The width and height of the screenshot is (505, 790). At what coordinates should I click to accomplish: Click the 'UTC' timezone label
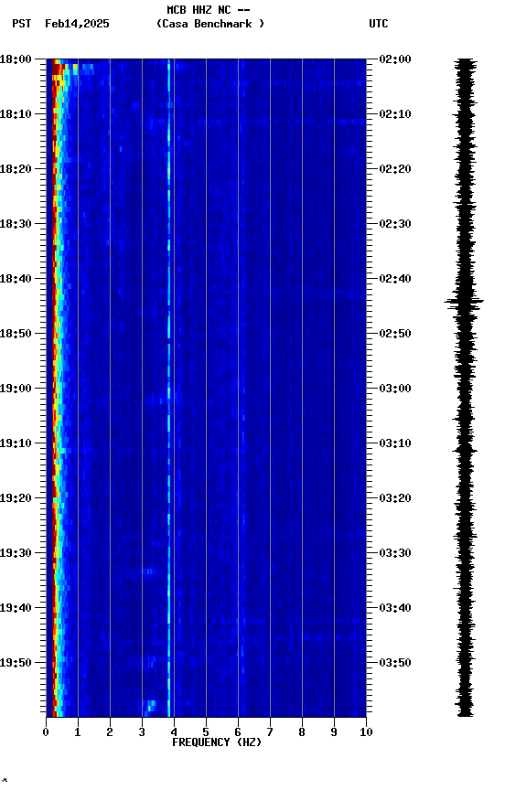pyautogui.click(x=379, y=24)
